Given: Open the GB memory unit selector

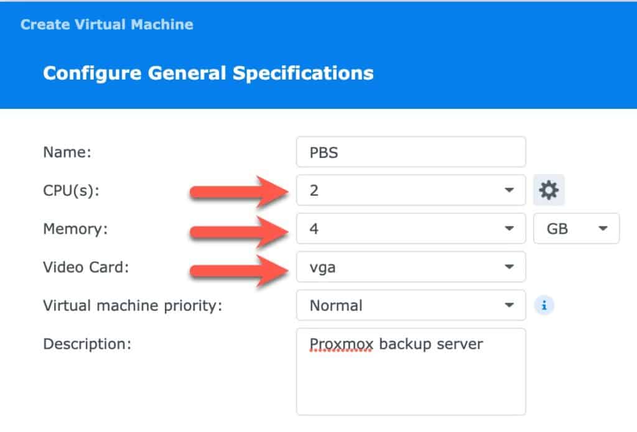Looking at the screenshot, I should [577, 229].
